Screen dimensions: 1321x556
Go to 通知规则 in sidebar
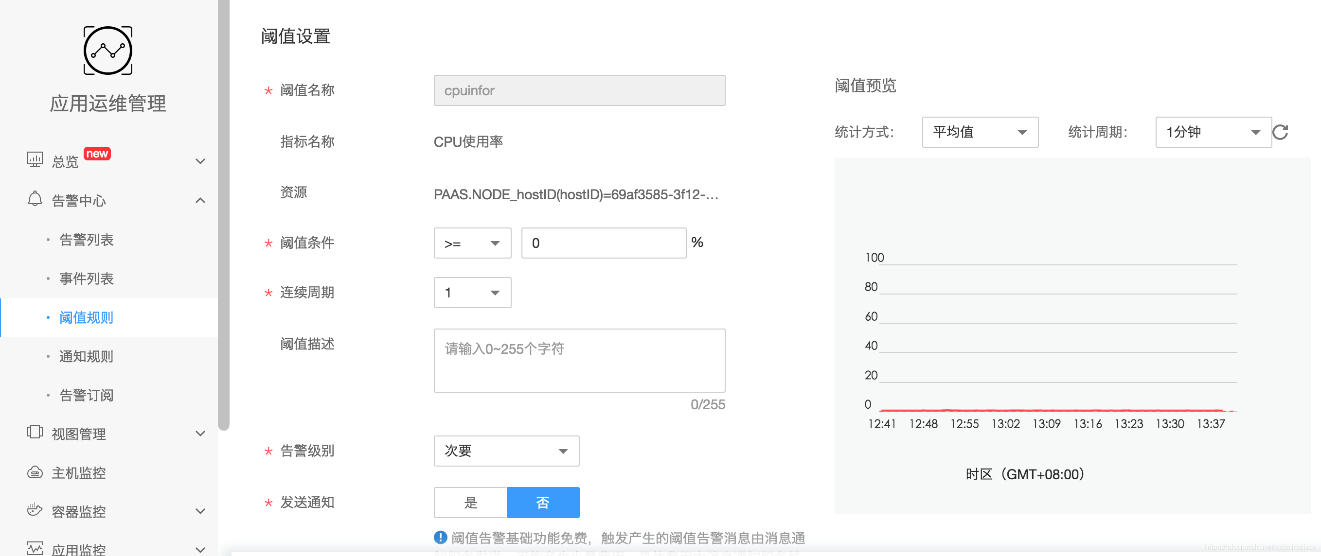(x=86, y=357)
